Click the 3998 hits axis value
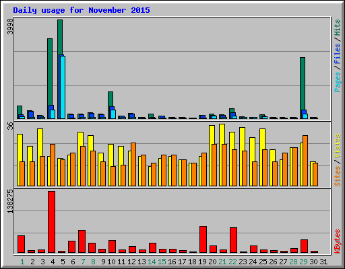The height and width of the screenshot is (269, 345). click(10, 26)
